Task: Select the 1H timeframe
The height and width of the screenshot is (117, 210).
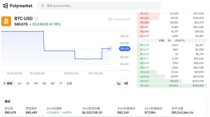Action: pos(19,83)
